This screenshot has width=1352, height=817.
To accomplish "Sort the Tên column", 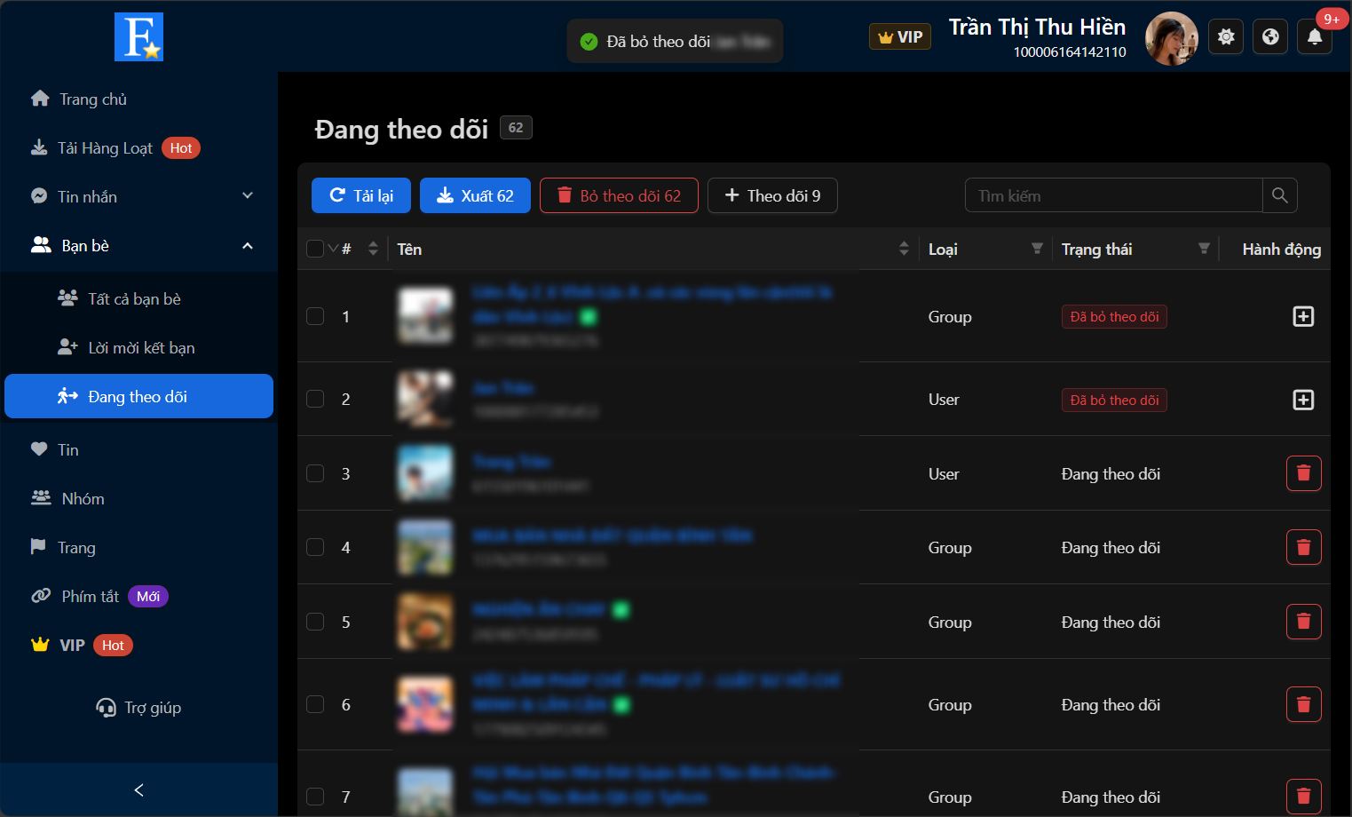I will click(x=904, y=249).
